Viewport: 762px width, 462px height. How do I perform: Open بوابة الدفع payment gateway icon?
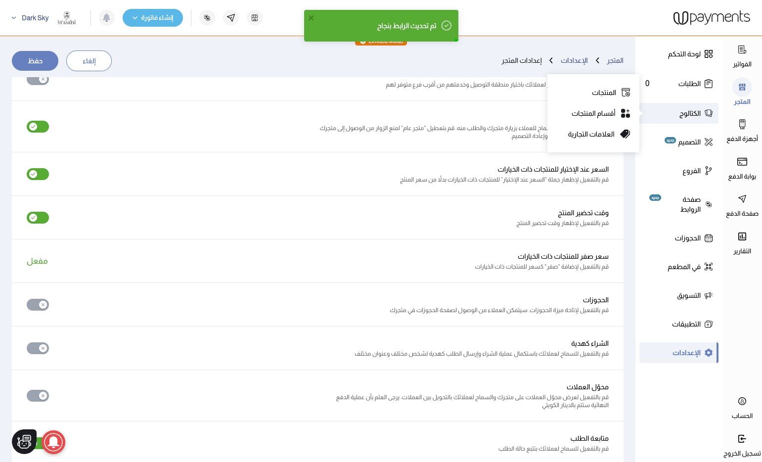point(742,162)
